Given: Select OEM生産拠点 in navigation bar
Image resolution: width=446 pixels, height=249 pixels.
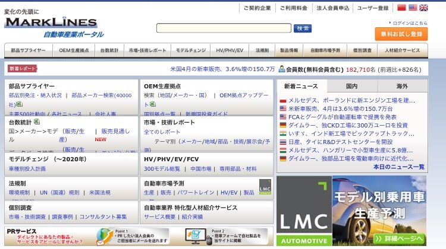Looking at the screenshot, I should pyautogui.click(x=74, y=50).
